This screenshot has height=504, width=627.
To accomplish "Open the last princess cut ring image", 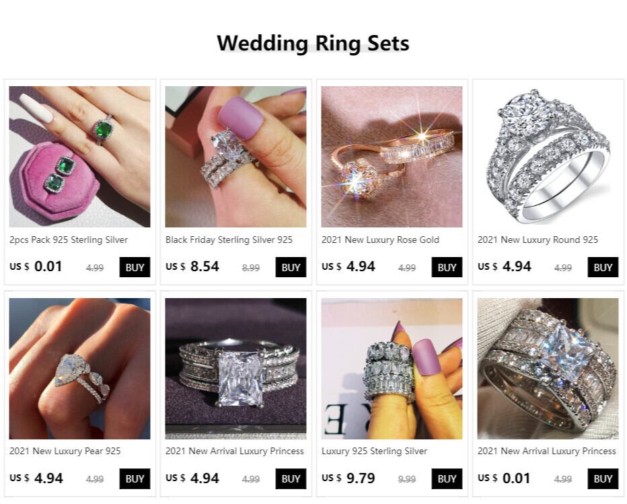I will tap(548, 368).
